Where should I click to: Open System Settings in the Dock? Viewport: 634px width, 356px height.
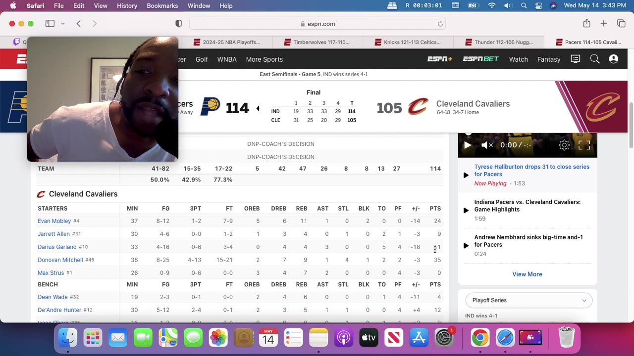pos(444,338)
